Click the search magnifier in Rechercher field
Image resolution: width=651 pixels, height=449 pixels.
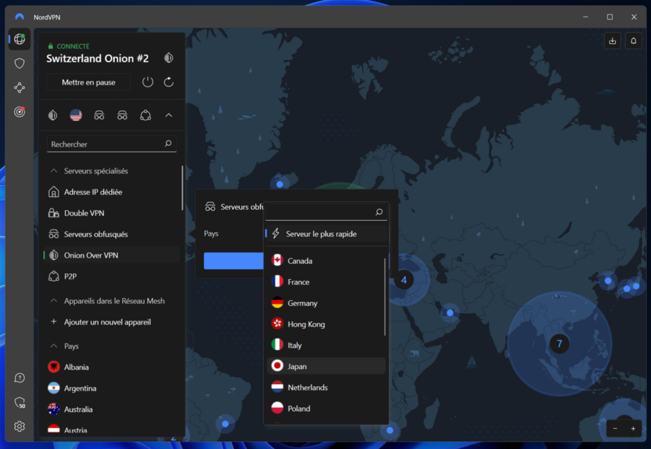pos(168,144)
